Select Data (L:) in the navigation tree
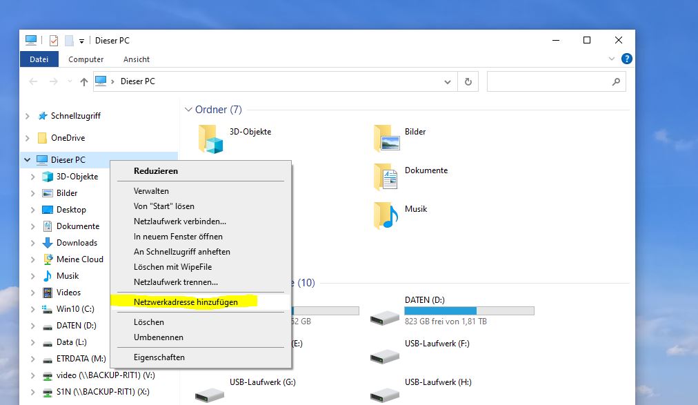 coord(71,342)
